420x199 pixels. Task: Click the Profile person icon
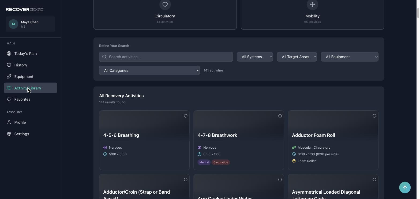pyautogui.click(x=9, y=122)
